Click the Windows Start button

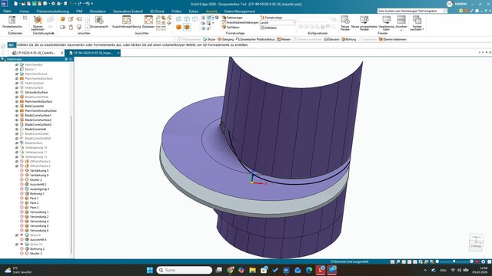point(150,270)
